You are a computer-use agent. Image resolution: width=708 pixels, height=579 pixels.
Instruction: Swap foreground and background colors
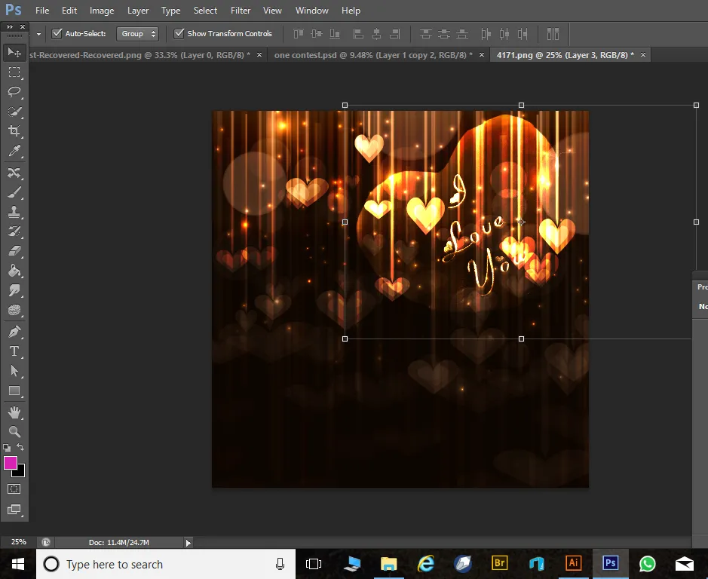pyautogui.click(x=21, y=447)
